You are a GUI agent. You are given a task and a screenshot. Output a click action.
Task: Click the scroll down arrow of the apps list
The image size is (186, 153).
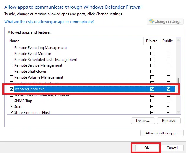[x=178, y=112]
